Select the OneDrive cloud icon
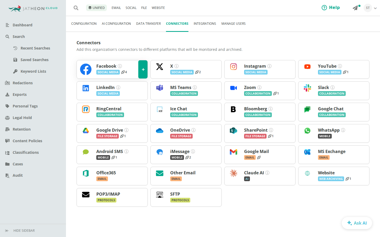The width and height of the screenshot is (380, 237). point(160,131)
